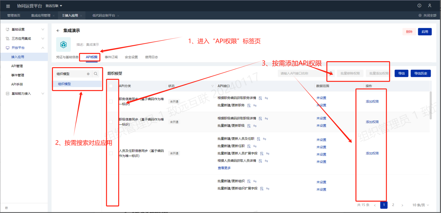Click 批量移除权限 button
Screen dimensions: 441x213
(350, 73)
